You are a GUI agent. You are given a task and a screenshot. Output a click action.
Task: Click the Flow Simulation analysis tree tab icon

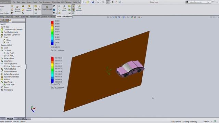point(10,20)
